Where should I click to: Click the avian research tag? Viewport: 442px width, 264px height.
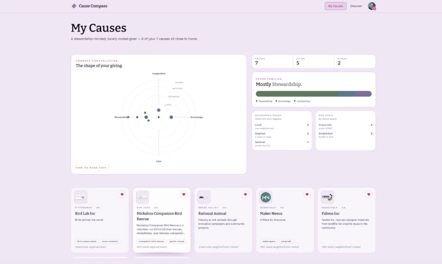(110, 241)
